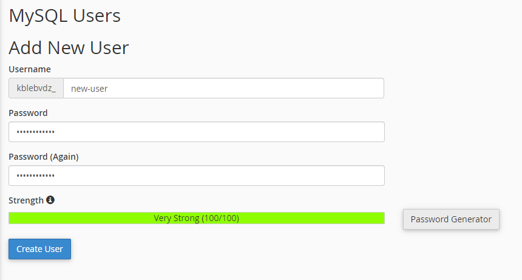522x280 pixels.
Task: Focus the Password input field
Action: (197, 132)
